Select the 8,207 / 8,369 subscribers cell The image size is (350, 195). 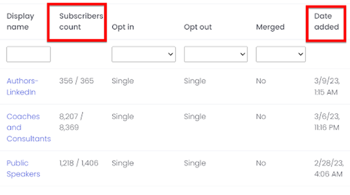coord(71,122)
